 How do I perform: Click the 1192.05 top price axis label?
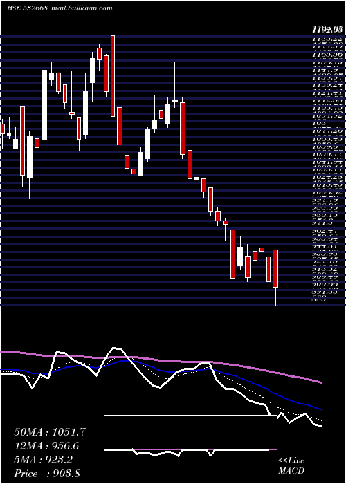point(327,29)
